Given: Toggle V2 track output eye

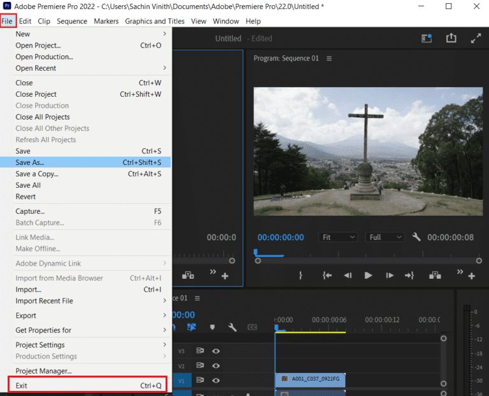Looking at the screenshot, I should coord(216,365).
